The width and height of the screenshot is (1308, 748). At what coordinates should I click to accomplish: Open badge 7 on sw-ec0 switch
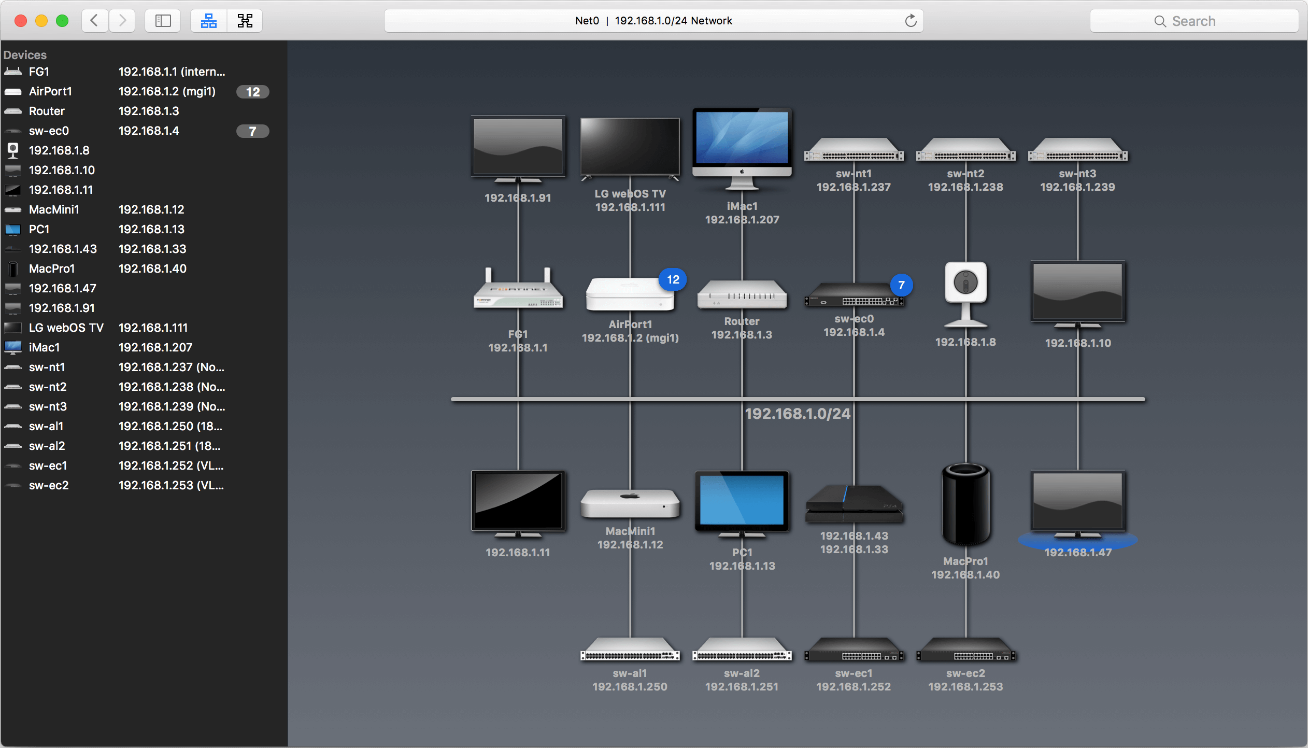pos(901,285)
